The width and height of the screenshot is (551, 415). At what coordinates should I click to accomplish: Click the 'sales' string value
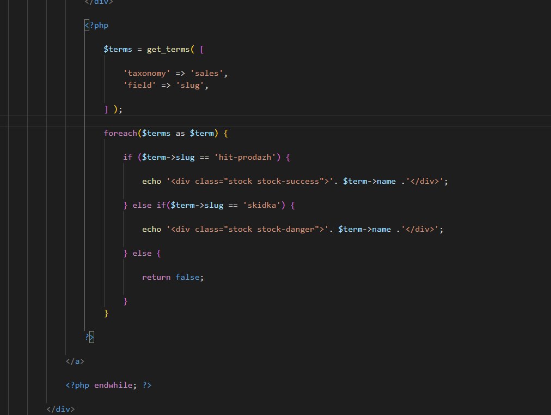point(207,73)
